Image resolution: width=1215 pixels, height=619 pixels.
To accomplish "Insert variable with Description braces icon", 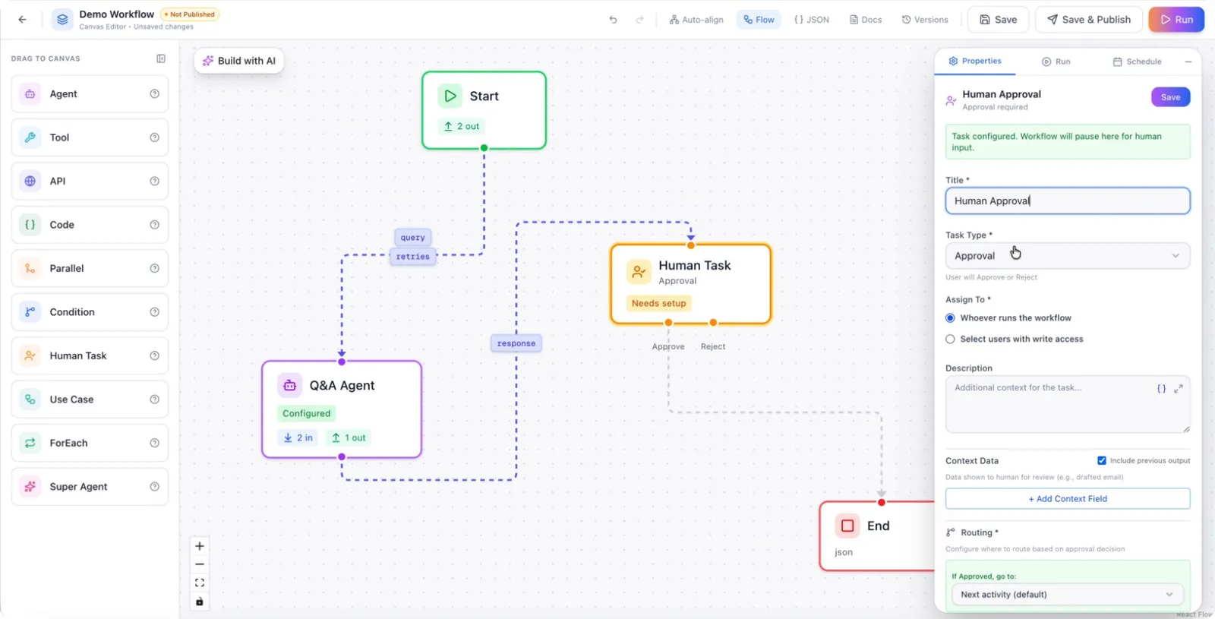I will click(x=1161, y=389).
